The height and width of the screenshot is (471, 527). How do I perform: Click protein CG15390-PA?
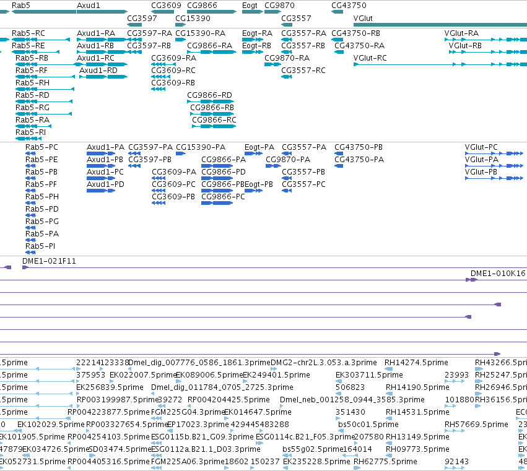tap(181, 153)
